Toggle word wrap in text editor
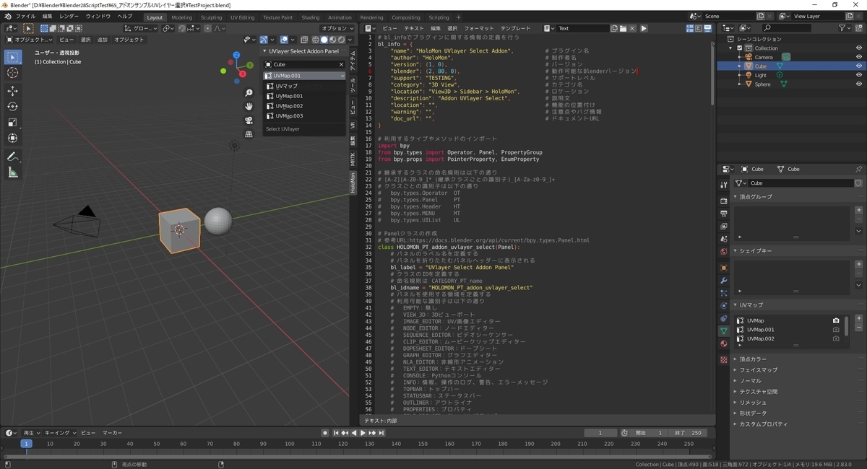The image size is (867, 469). [699, 28]
